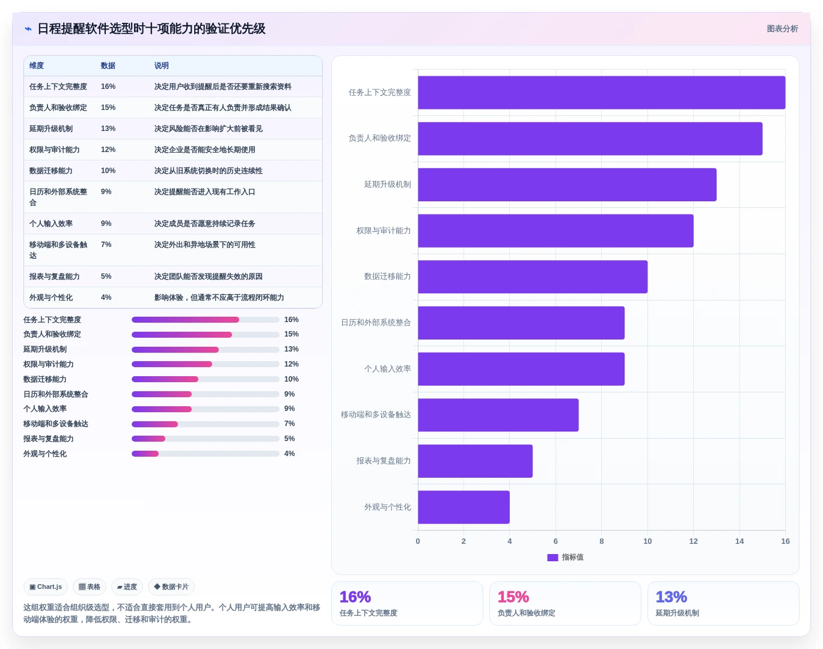
Task: Click the 指标值 legend text
Action: (573, 558)
